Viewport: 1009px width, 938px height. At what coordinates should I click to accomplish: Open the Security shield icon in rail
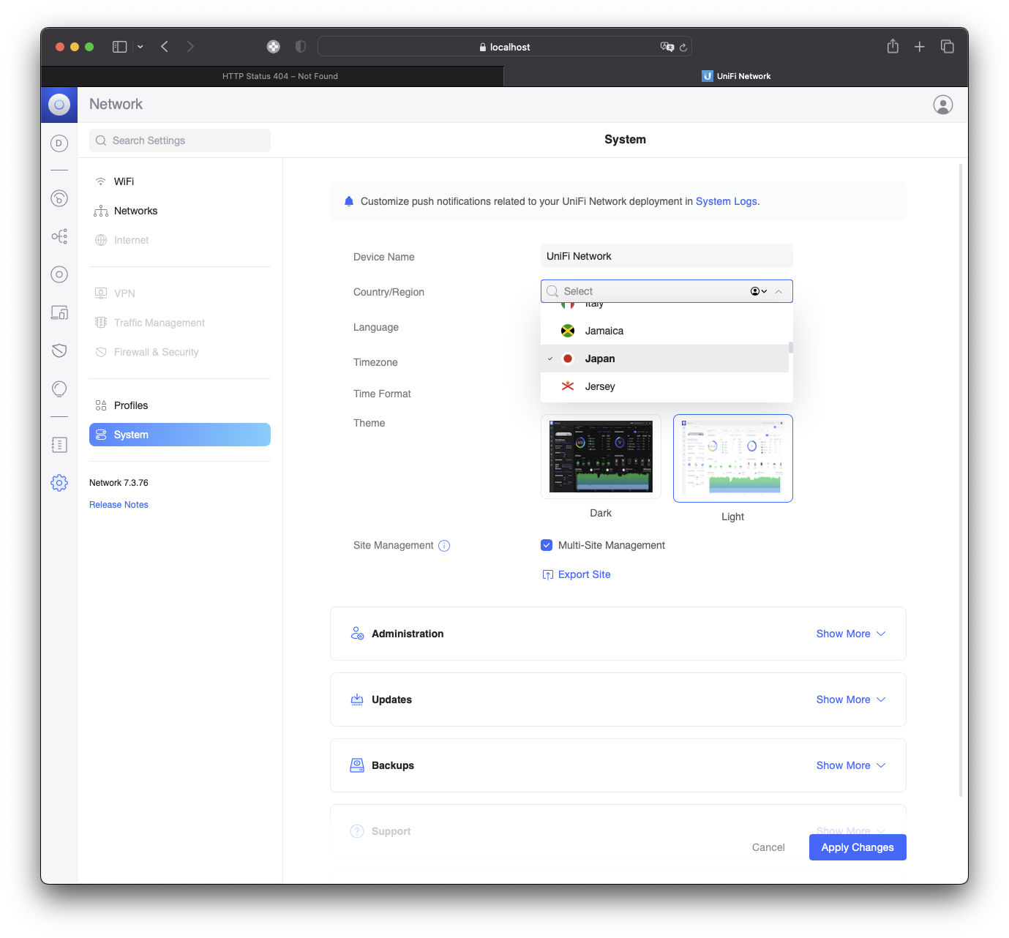click(x=59, y=350)
